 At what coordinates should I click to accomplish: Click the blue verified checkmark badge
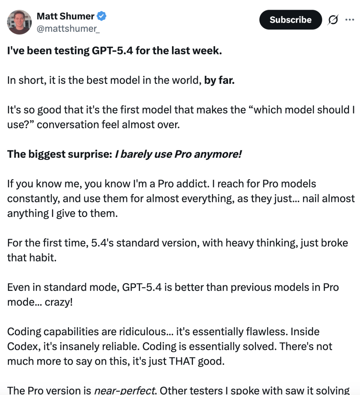pos(101,16)
